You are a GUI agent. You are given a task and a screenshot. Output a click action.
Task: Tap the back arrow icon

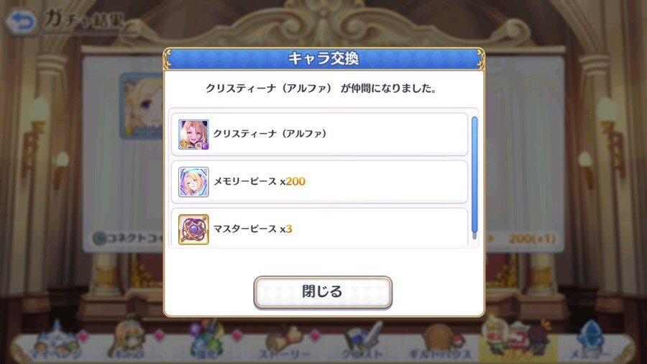pyautogui.click(x=21, y=22)
